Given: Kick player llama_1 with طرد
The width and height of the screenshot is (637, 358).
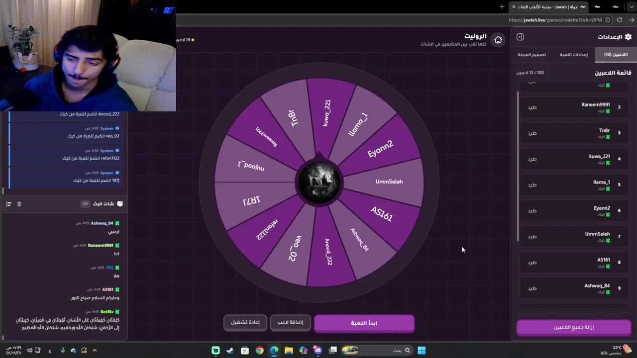Looking at the screenshot, I should 532,185.
